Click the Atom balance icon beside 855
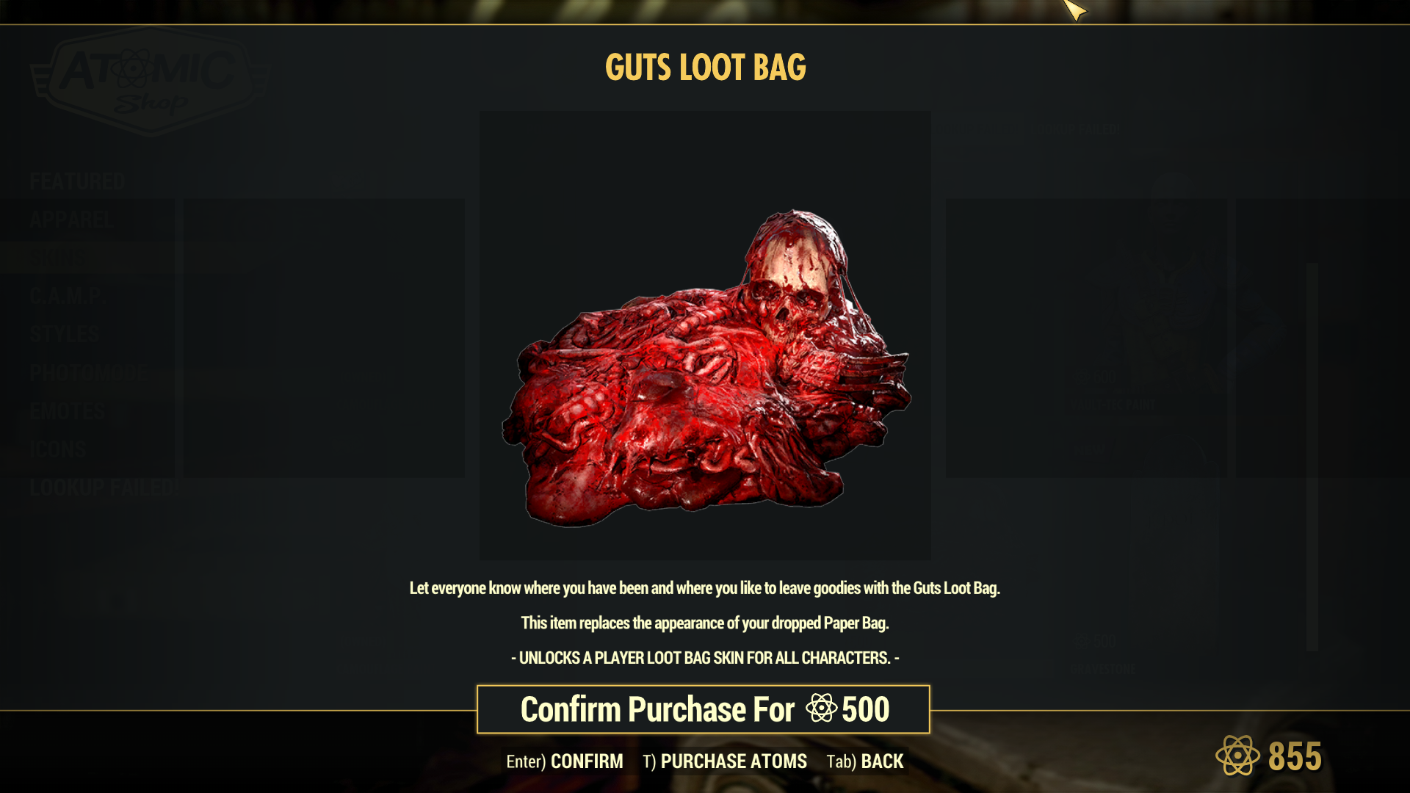 click(1237, 756)
